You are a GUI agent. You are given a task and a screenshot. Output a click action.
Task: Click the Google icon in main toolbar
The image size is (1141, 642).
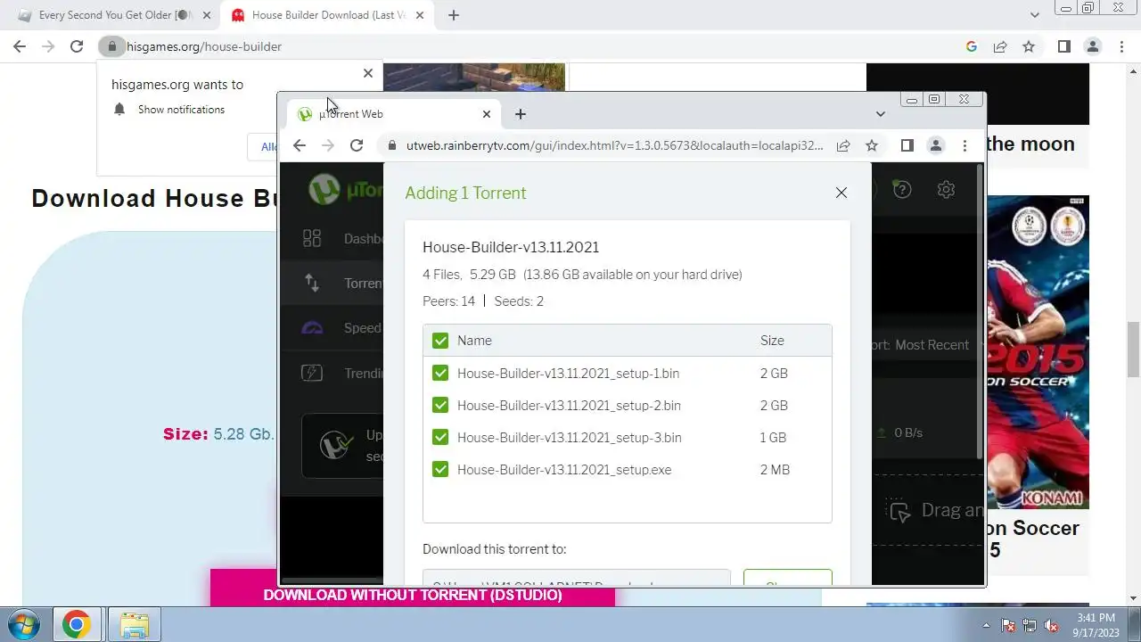coord(972,46)
